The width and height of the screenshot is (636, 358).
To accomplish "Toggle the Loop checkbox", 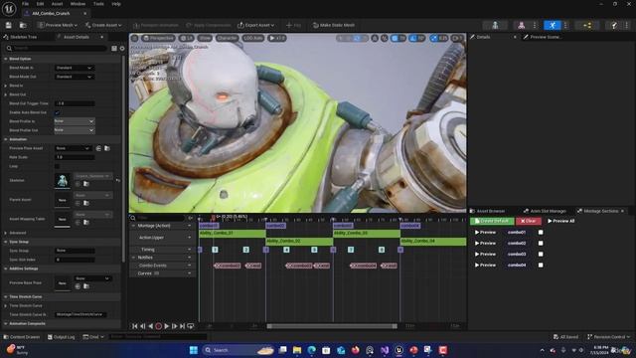I will (57, 166).
